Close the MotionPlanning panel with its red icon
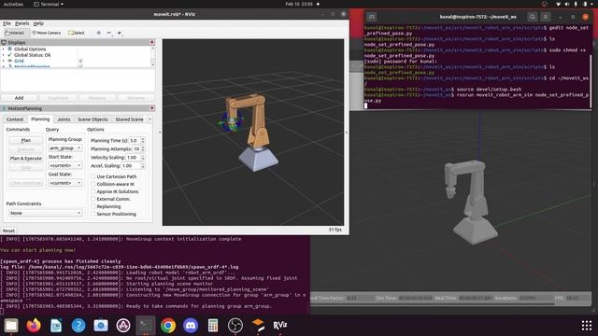This screenshot has width=598, height=336. click(x=151, y=108)
